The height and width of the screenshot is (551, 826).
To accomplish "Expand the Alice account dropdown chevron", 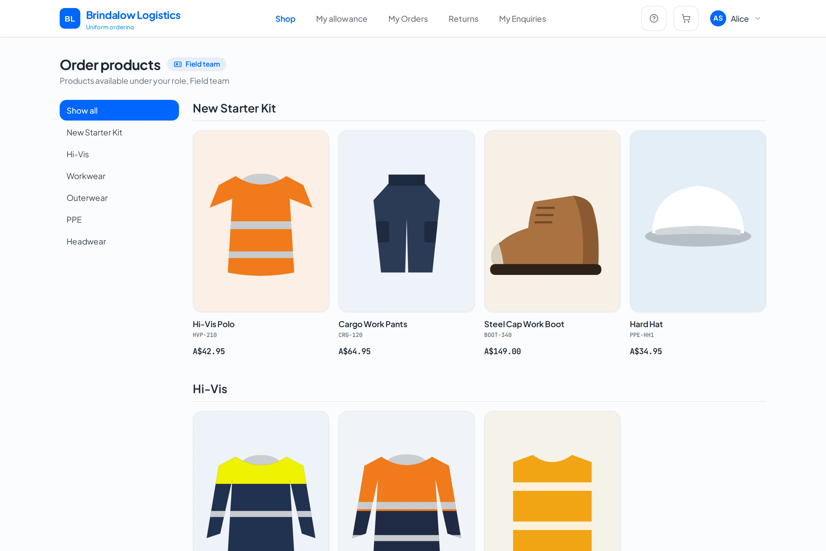I will coord(757,18).
